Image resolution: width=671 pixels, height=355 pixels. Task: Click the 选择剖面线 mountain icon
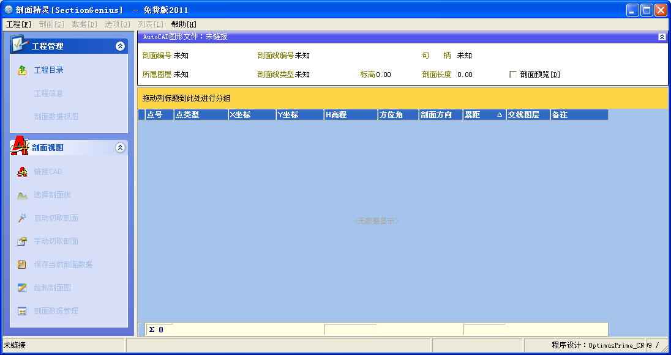click(22, 196)
